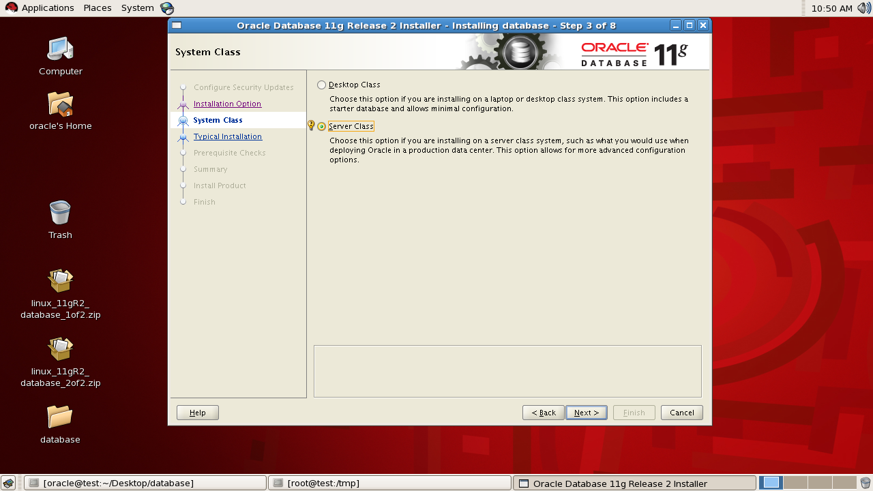This screenshot has width=873, height=491.
Task: Click the Summary step text
Action: 211,169
